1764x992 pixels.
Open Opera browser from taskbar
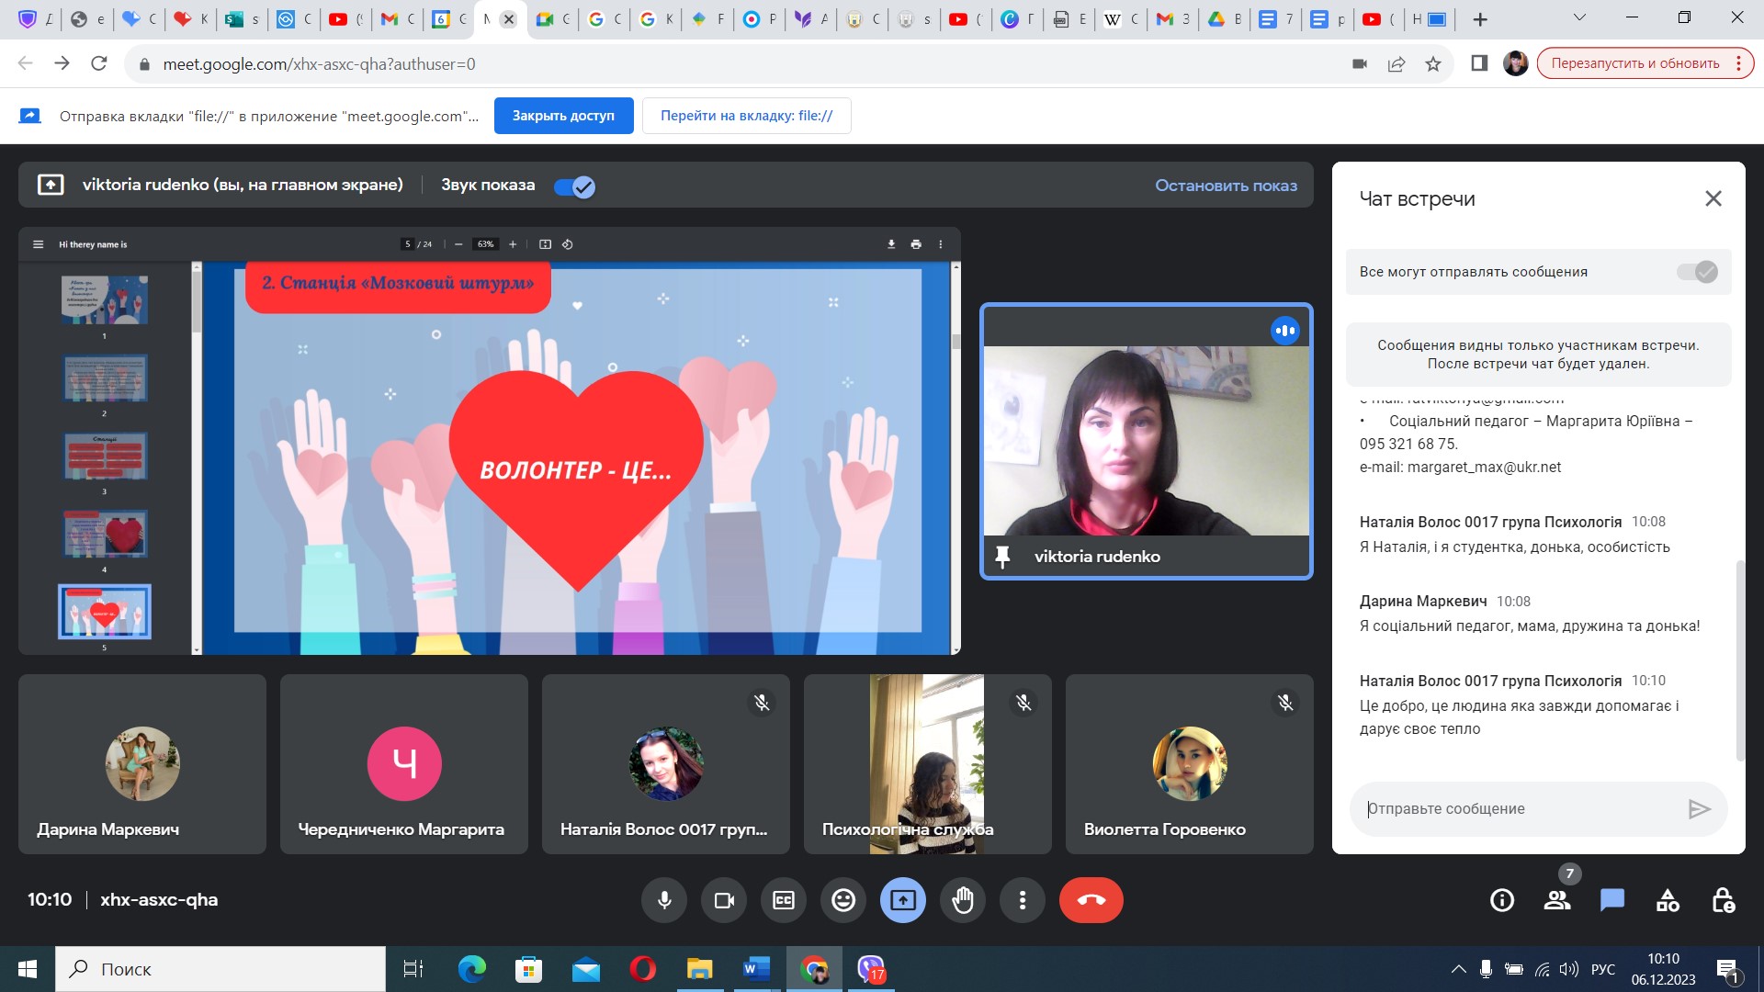tap(643, 969)
